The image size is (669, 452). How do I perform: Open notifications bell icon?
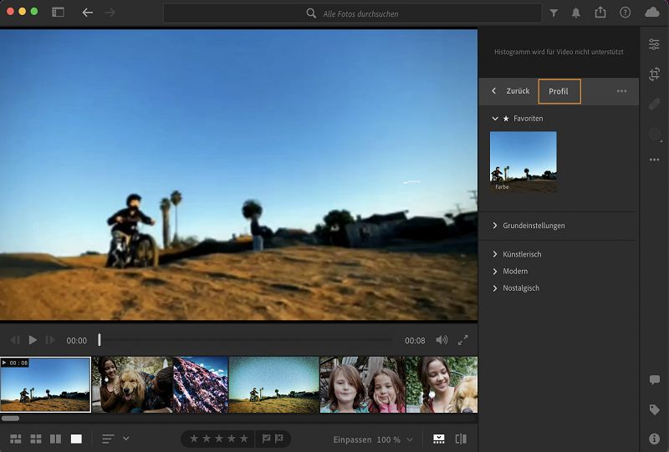pos(576,13)
